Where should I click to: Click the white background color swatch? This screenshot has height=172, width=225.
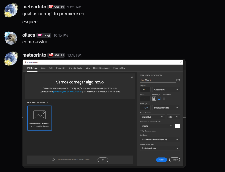point(178,126)
